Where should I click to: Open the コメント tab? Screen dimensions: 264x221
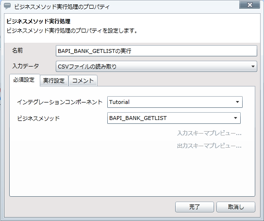(83, 81)
